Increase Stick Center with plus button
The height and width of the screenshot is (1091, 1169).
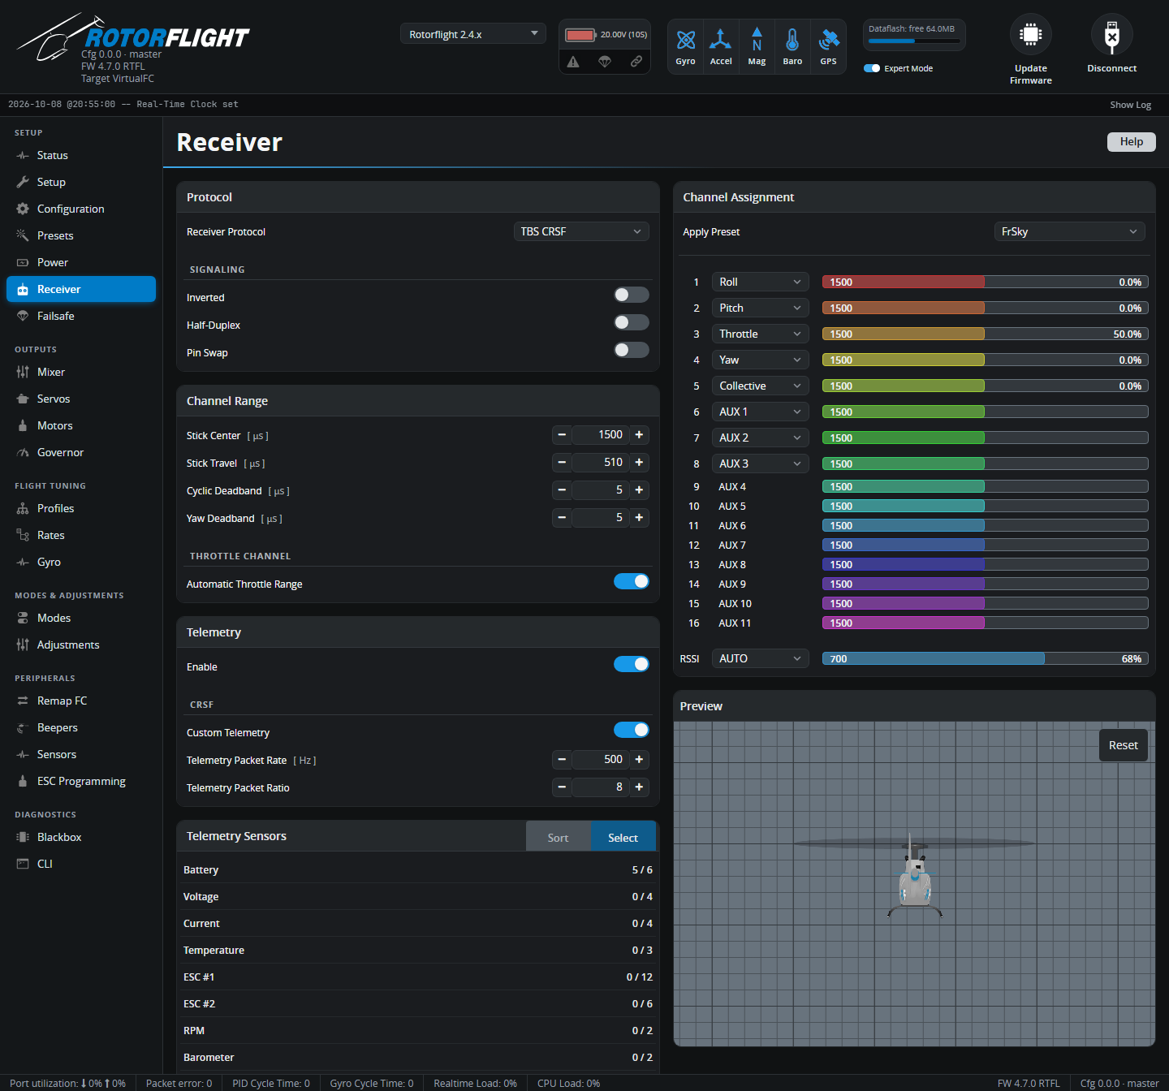(640, 435)
